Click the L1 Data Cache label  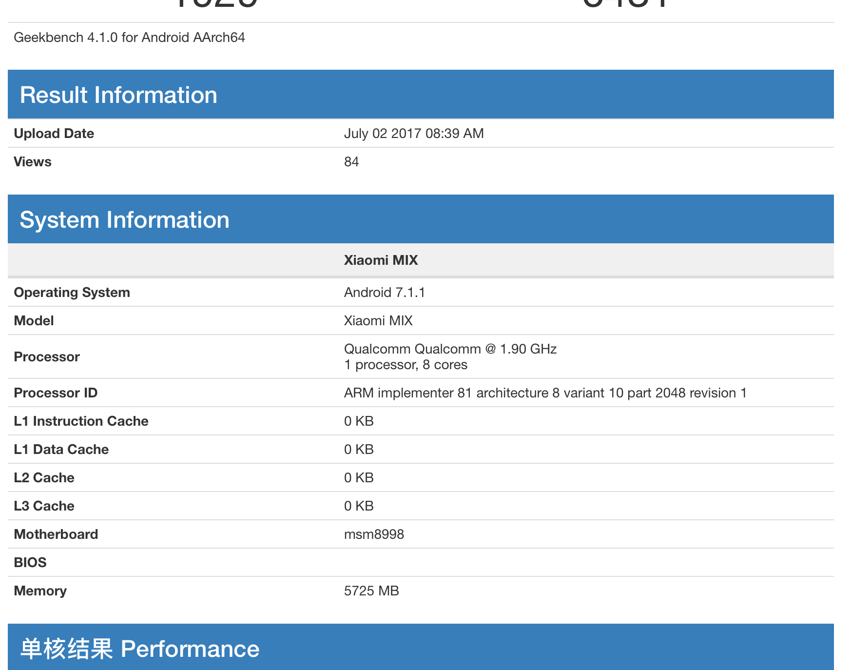coord(61,450)
